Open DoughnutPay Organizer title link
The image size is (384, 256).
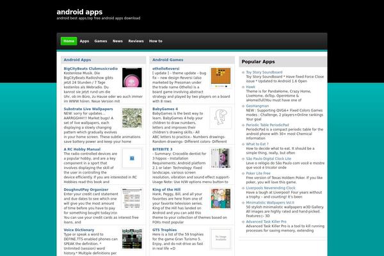[x=86, y=189]
